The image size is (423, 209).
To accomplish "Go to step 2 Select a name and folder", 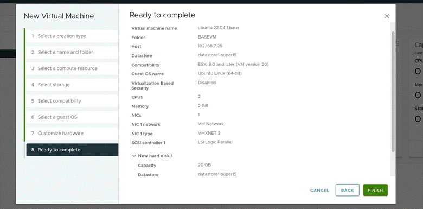I will (x=72, y=52).
